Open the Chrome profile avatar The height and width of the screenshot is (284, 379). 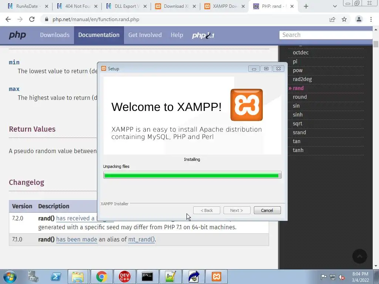click(x=359, y=19)
